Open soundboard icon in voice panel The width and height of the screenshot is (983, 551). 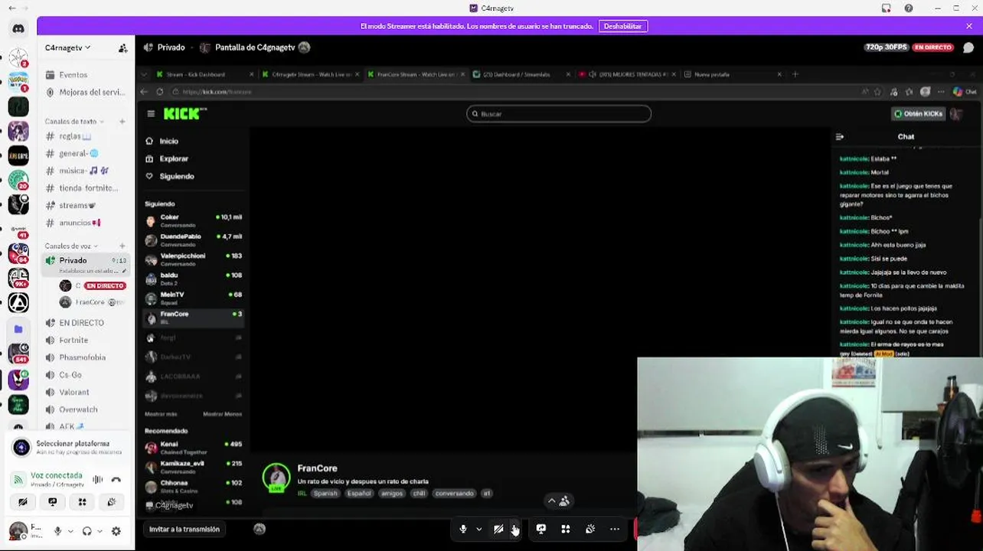click(x=112, y=502)
